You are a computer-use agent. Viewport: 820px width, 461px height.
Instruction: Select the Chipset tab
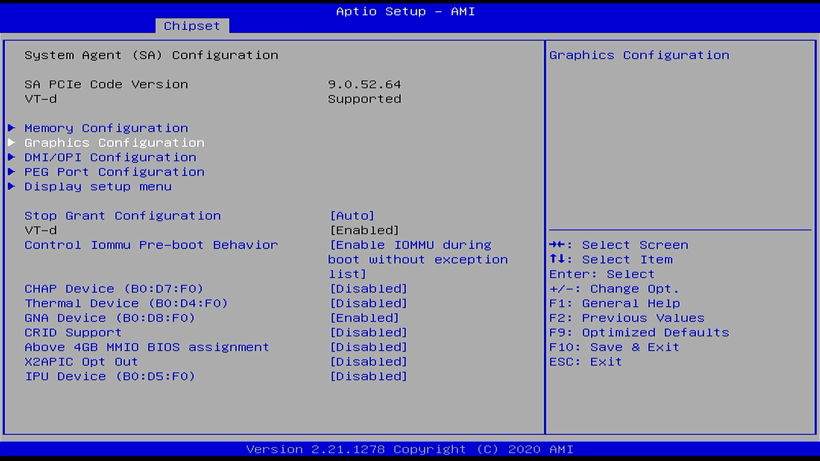[x=192, y=26]
